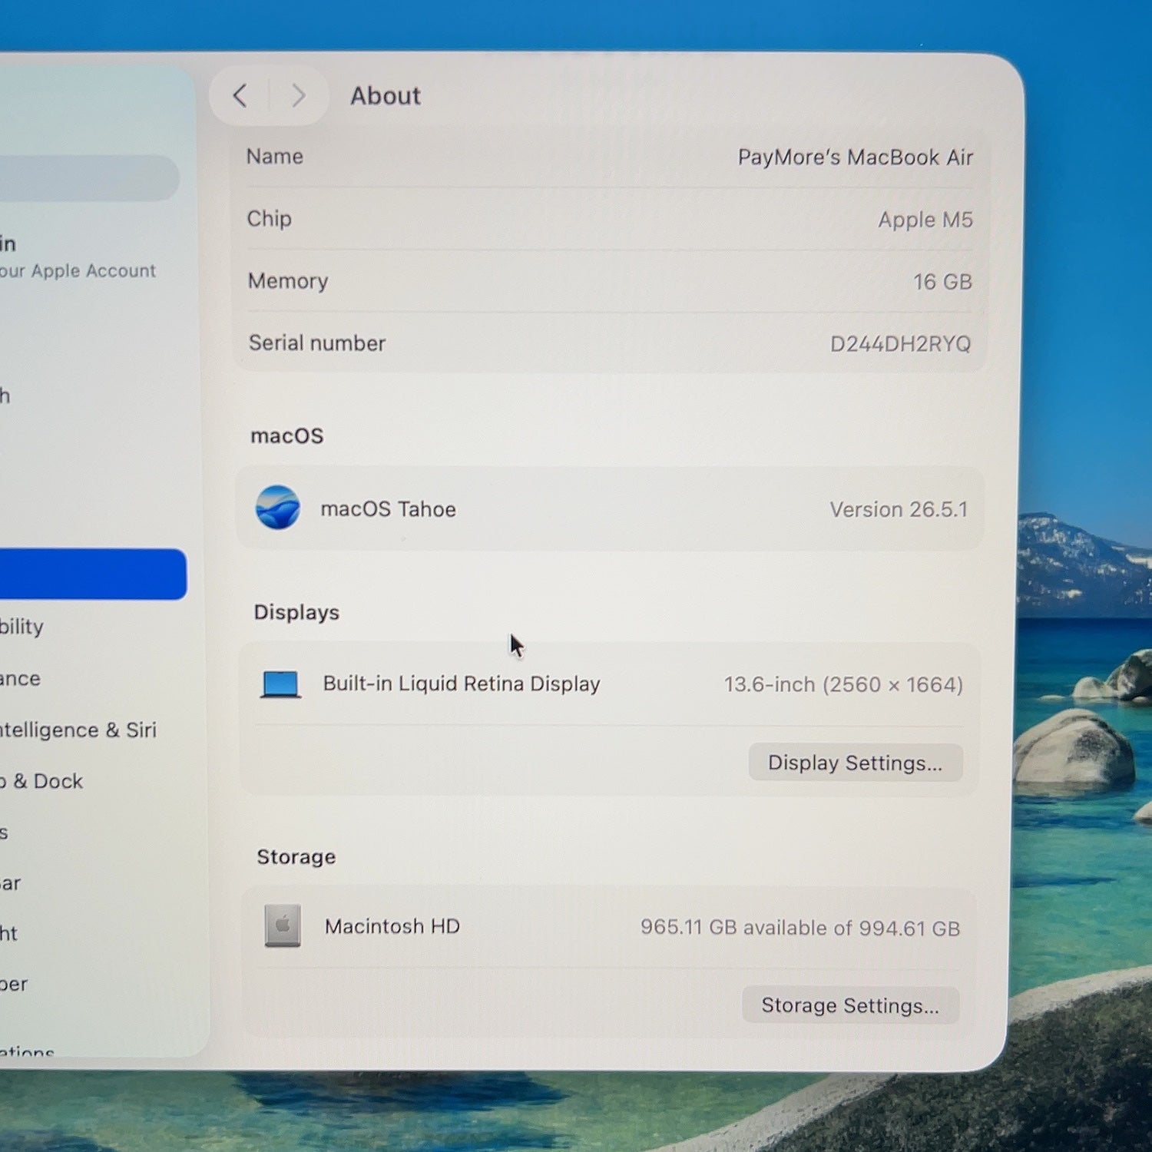The image size is (1152, 1152).
Task: Select the Built-in Liquid Retina Display row
Action: [609, 684]
